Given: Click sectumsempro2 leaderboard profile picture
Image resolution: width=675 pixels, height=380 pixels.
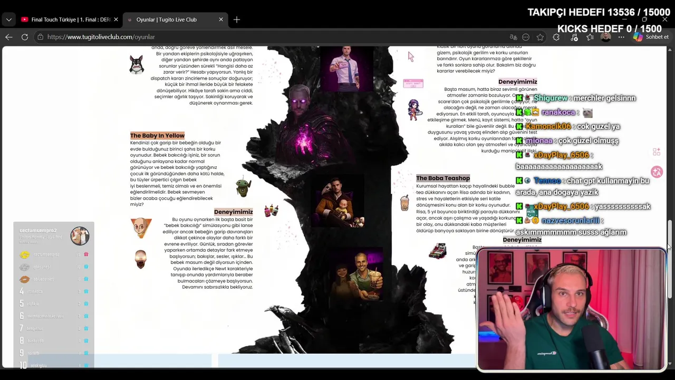Looking at the screenshot, I should click(x=80, y=236).
